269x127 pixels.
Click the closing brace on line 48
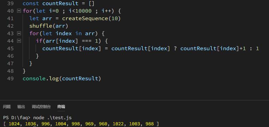24,71
